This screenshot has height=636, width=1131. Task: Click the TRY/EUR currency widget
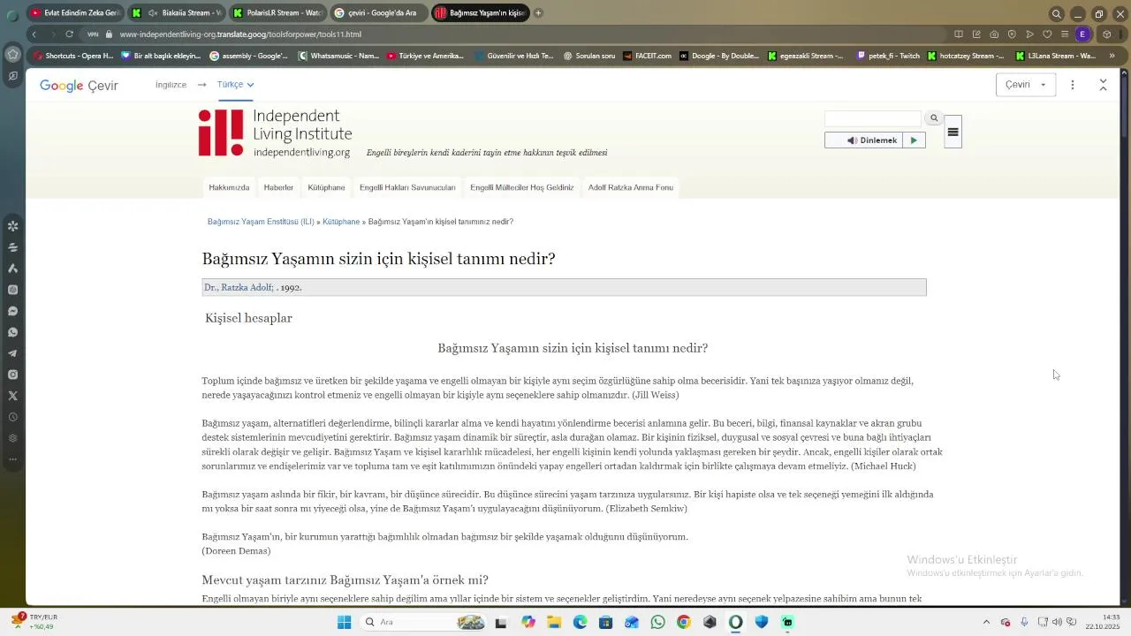click(x=34, y=622)
